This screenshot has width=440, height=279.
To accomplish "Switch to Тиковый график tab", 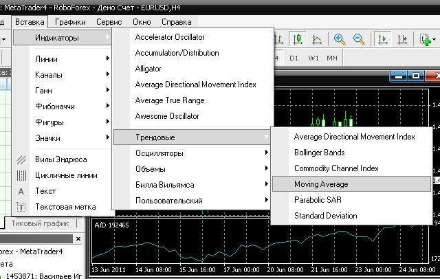I will point(41,224).
